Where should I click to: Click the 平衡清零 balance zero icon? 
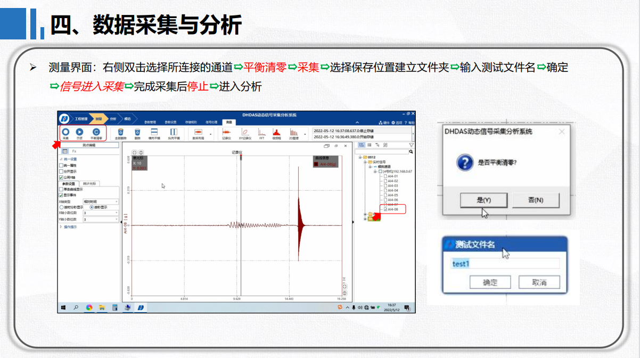pyautogui.click(x=96, y=132)
